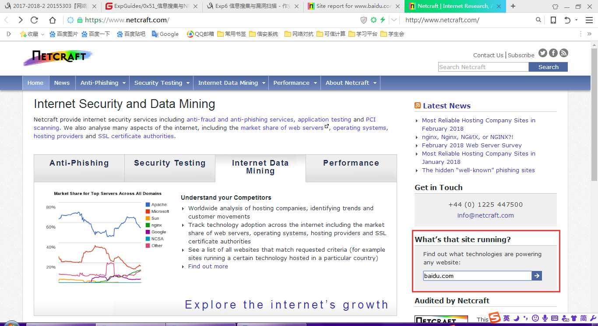
Task: Expand the Performance navigation dropdown
Action: point(315,83)
